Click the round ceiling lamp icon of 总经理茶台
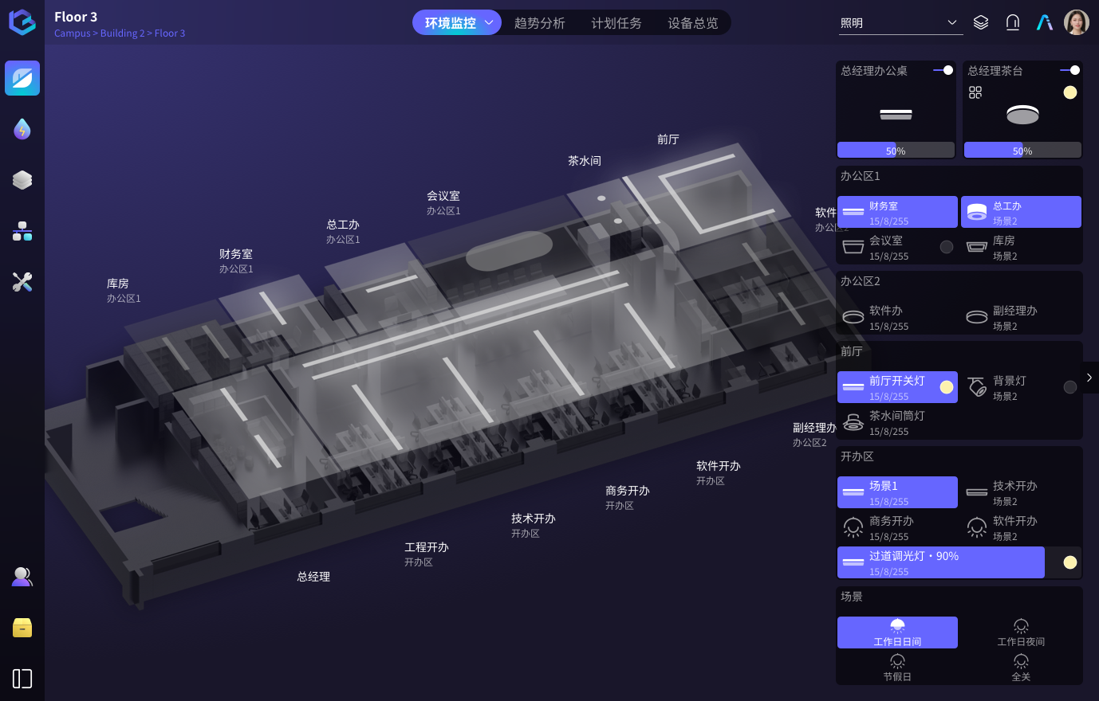The image size is (1099, 701). pos(1022,115)
